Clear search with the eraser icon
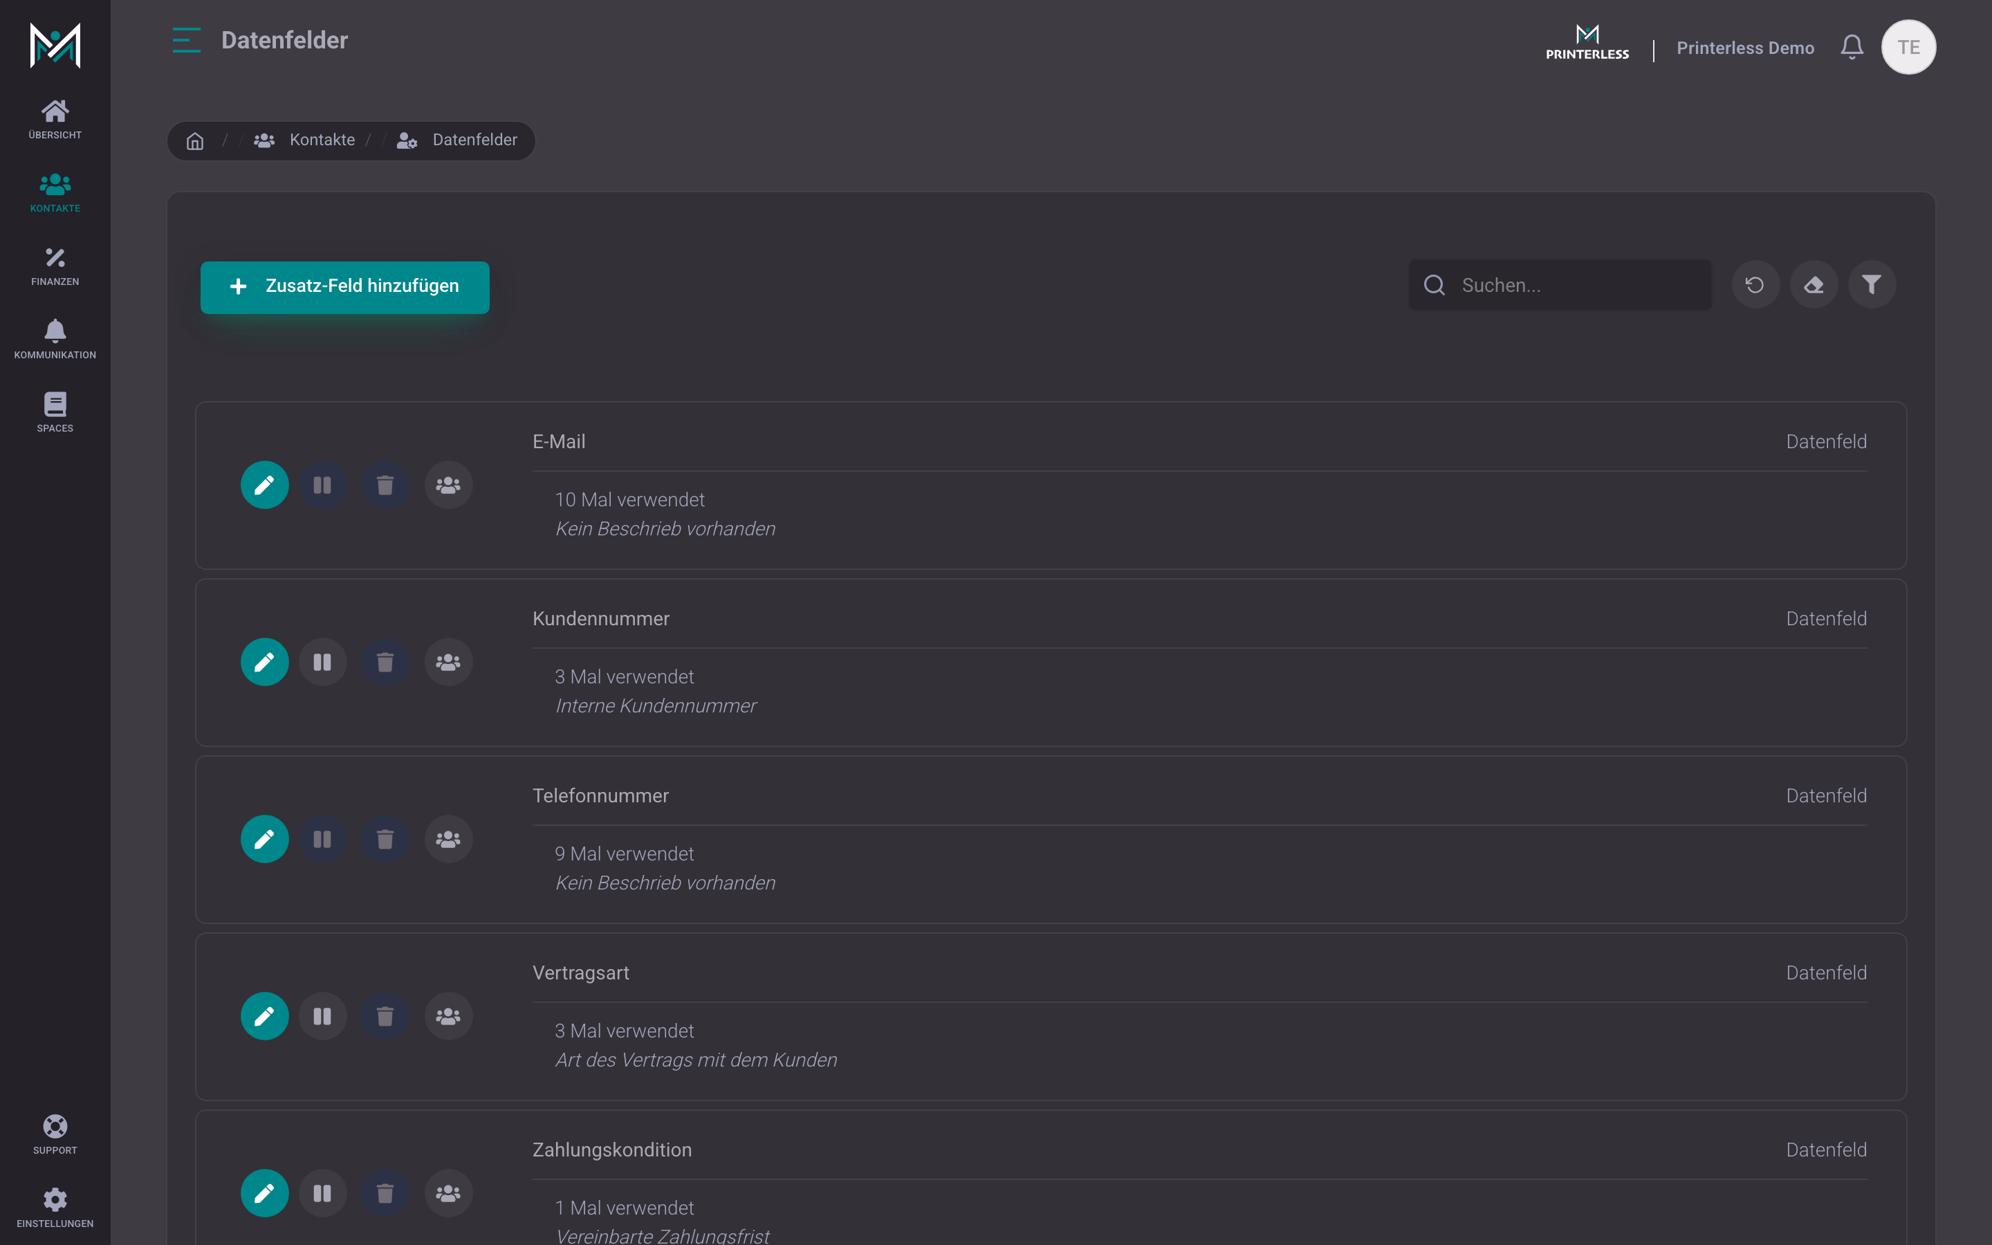 pos(1814,285)
